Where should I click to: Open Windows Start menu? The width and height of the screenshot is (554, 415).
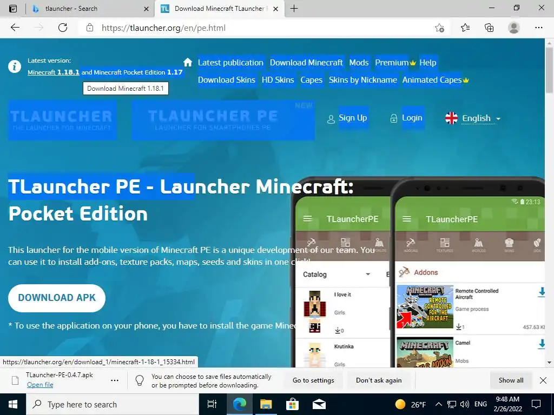pos(13,404)
